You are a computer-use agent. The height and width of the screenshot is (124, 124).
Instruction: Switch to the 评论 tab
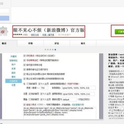(x=57, y=43)
